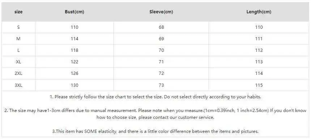This screenshot has height=139, width=311.
Task: Click note 1 about following size chart
Action: [155, 97]
